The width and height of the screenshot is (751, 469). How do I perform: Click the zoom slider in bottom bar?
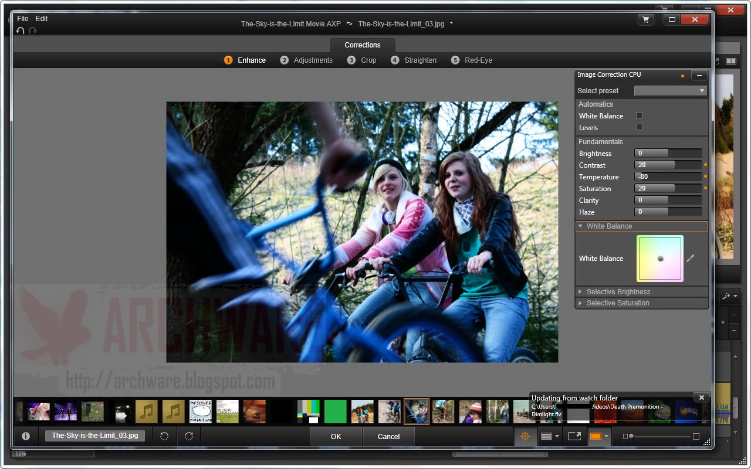coord(661,436)
